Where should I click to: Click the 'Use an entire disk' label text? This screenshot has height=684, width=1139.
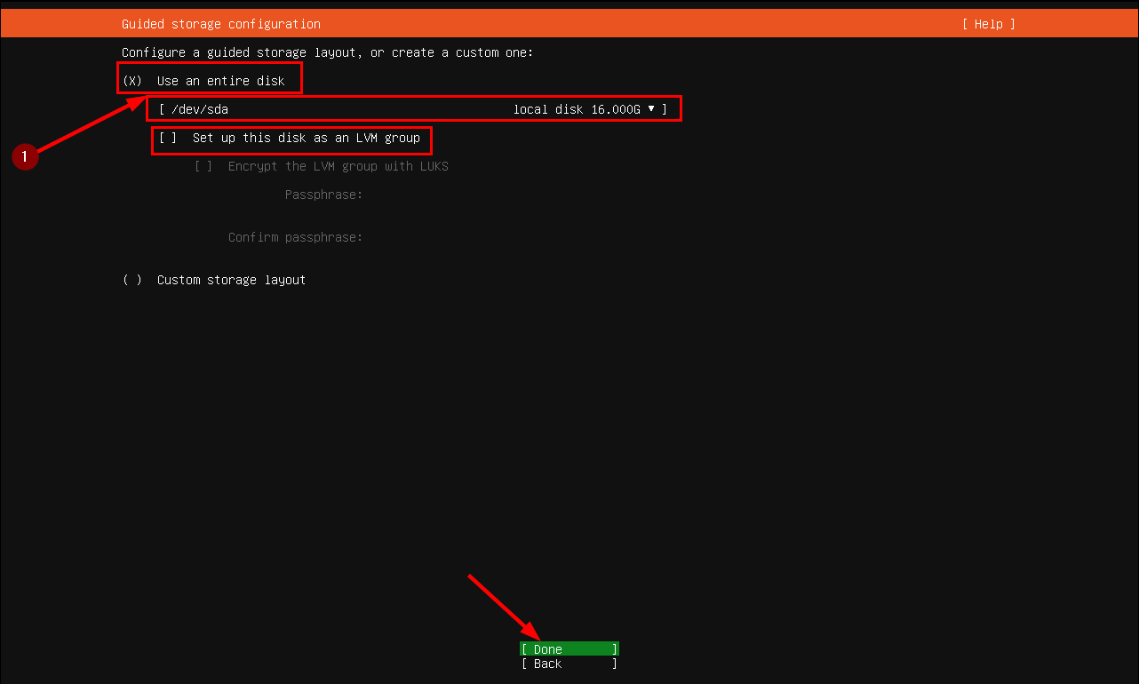(x=221, y=81)
